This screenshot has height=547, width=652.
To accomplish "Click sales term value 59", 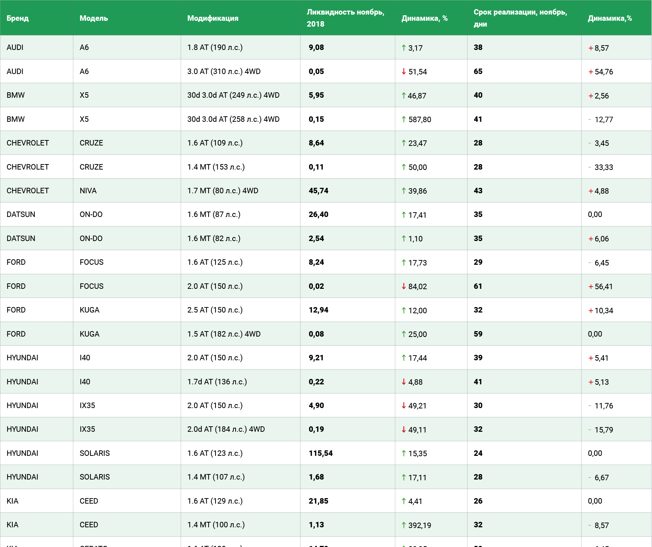I will 478,334.
